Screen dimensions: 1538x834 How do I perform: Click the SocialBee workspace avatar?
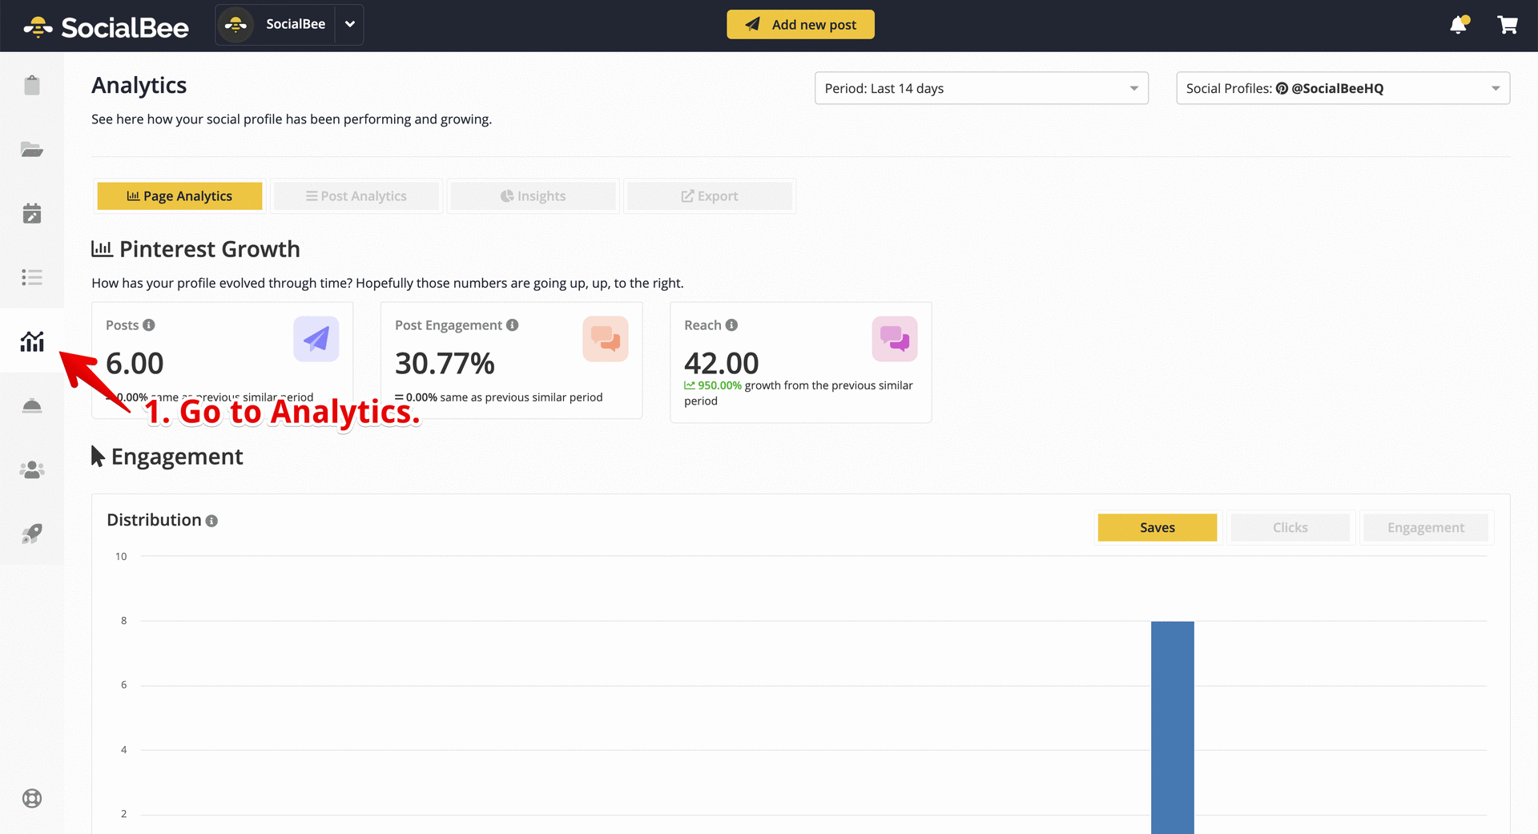tap(236, 25)
